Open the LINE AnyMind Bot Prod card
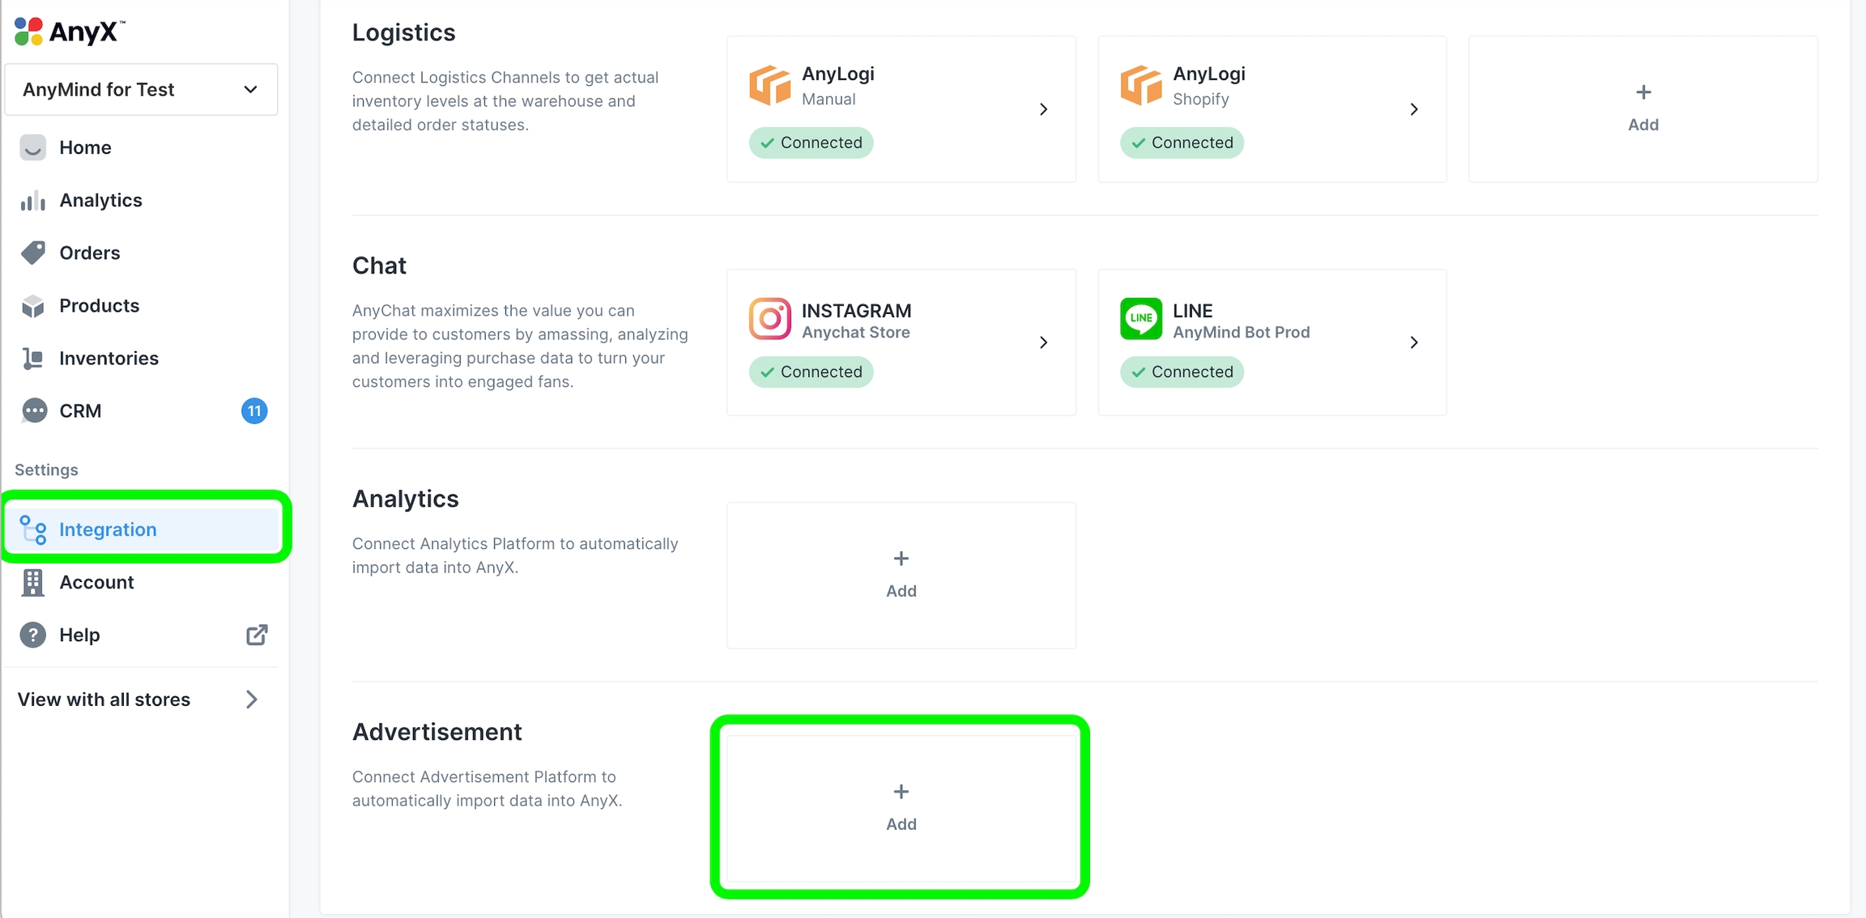Viewport: 1866px width, 918px height. (x=1272, y=342)
